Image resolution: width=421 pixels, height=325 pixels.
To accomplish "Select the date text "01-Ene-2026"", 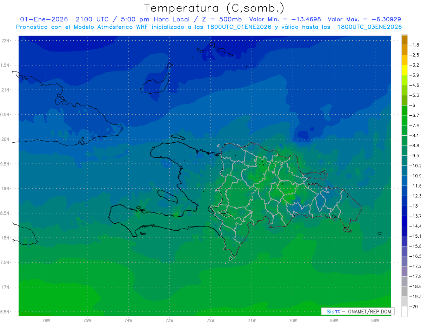I will (44, 19).
